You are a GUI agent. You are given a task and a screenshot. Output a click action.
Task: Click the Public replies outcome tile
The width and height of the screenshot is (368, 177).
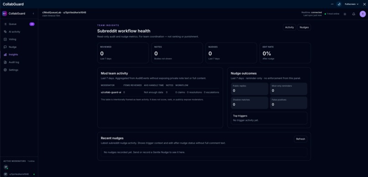(x=249, y=89)
